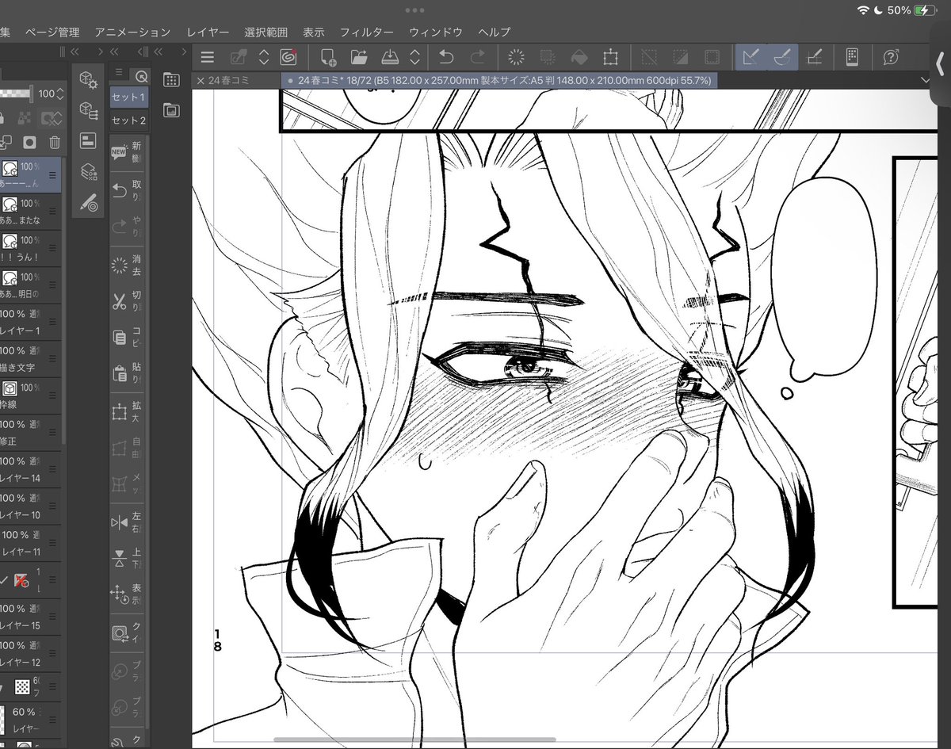Open the フィルター menu
Screen dimensions: 951x749
(366, 32)
